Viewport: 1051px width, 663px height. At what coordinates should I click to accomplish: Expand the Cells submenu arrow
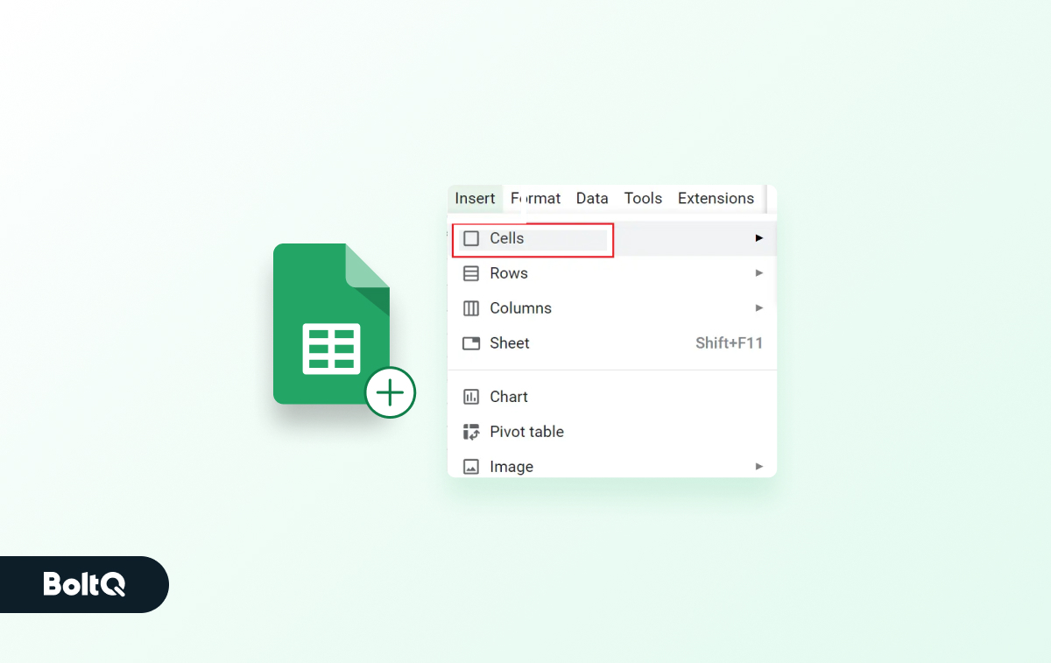[759, 238]
